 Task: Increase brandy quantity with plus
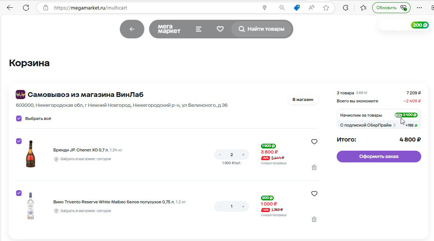[243, 155]
